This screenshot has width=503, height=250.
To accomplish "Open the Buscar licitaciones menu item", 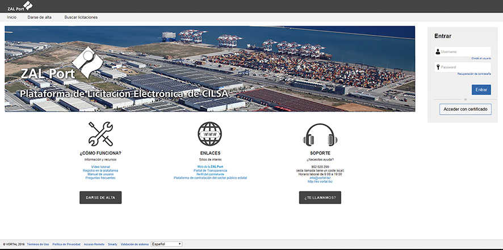I will 81,18.
